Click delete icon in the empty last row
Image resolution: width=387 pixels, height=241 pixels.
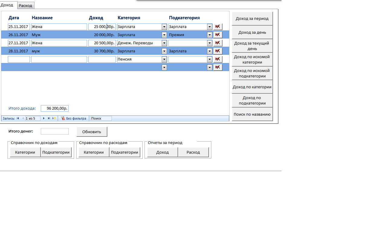(x=218, y=67)
